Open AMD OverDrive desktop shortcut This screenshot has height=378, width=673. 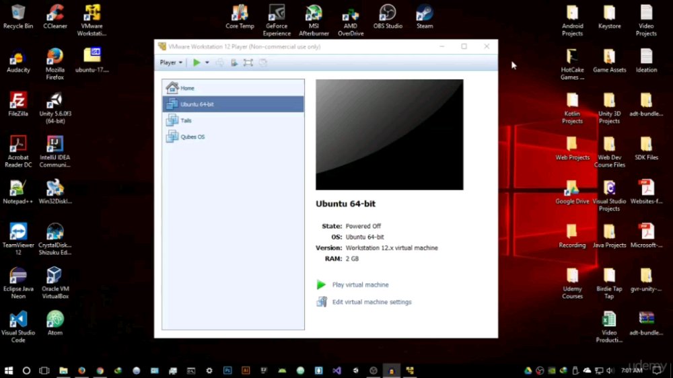pyautogui.click(x=351, y=21)
